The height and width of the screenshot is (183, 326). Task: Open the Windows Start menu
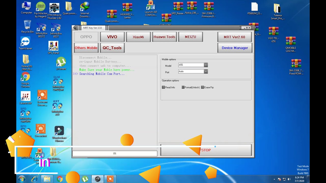[x=21, y=179]
